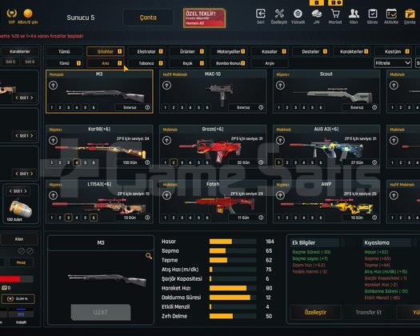Screen dimensions: 420x336
Task: Click the info icon on Groza[+6] card
Action: coord(261,162)
